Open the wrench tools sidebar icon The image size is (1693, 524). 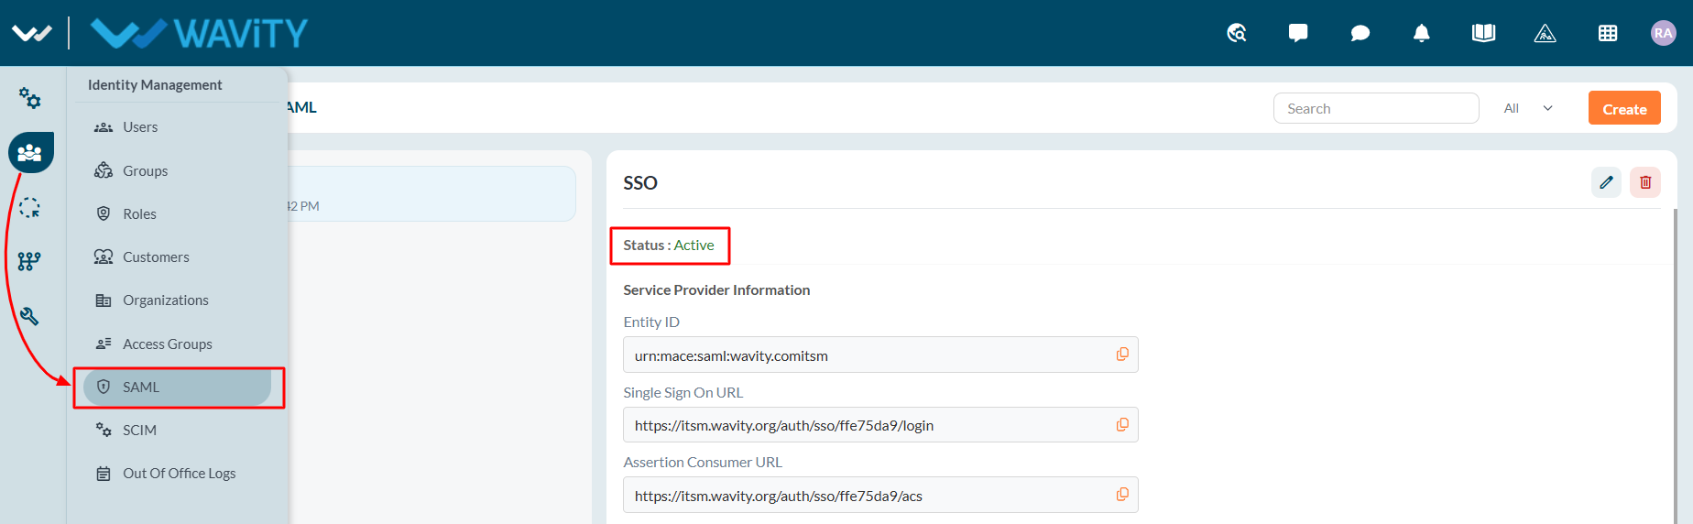[29, 316]
